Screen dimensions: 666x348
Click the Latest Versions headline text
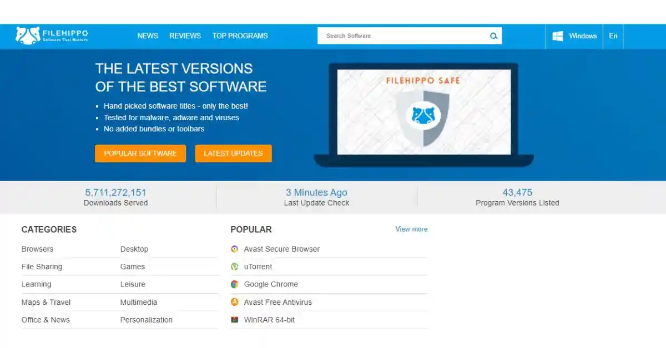181,78
